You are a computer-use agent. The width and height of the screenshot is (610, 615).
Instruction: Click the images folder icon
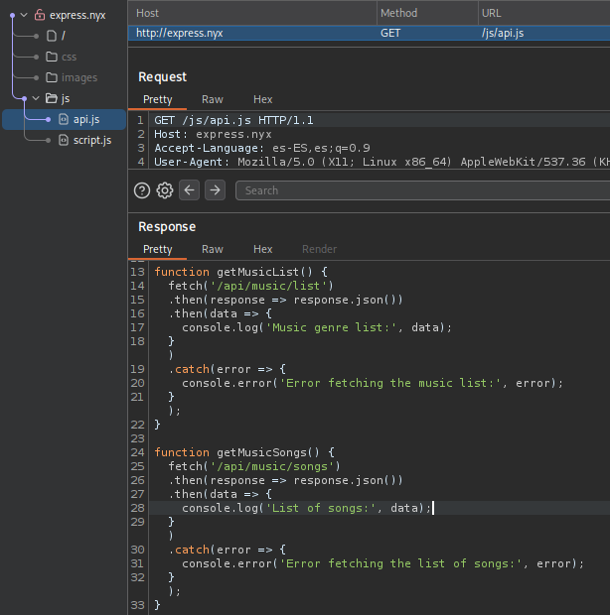coord(52,77)
